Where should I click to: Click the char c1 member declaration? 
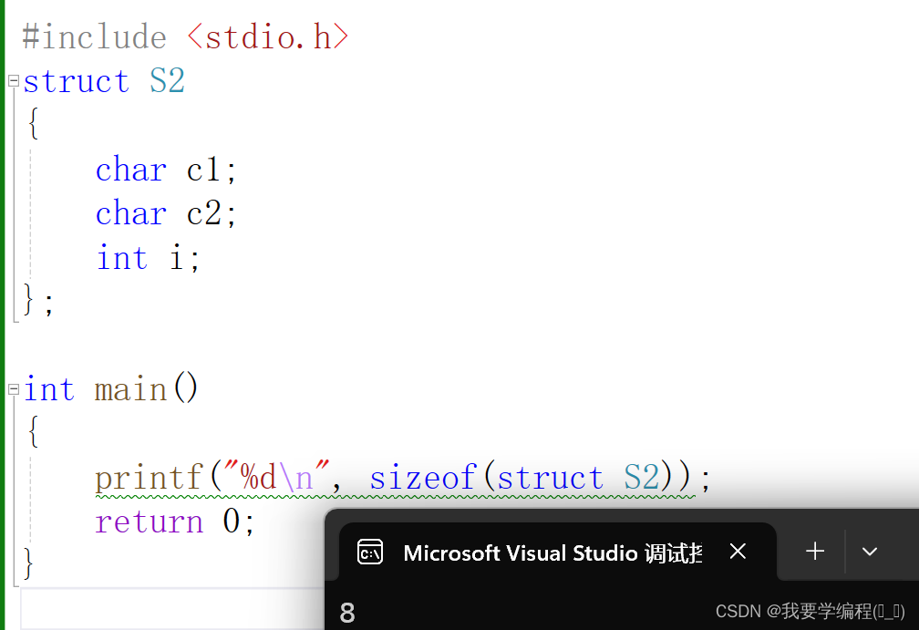pos(164,169)
